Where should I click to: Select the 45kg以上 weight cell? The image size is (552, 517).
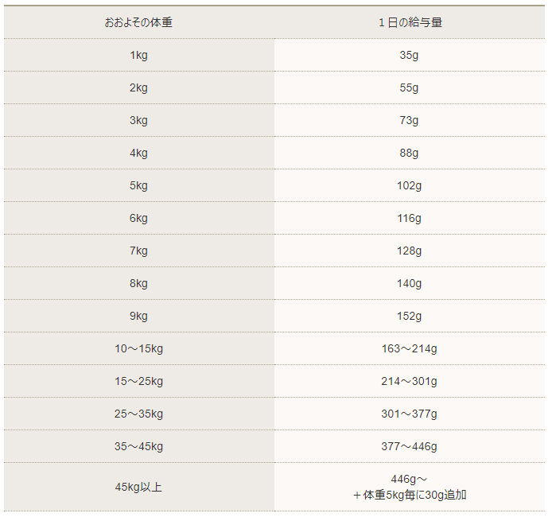click(x=138, y=487)
